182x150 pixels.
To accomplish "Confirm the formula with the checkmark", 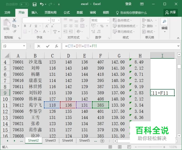I will coord(48,46).
